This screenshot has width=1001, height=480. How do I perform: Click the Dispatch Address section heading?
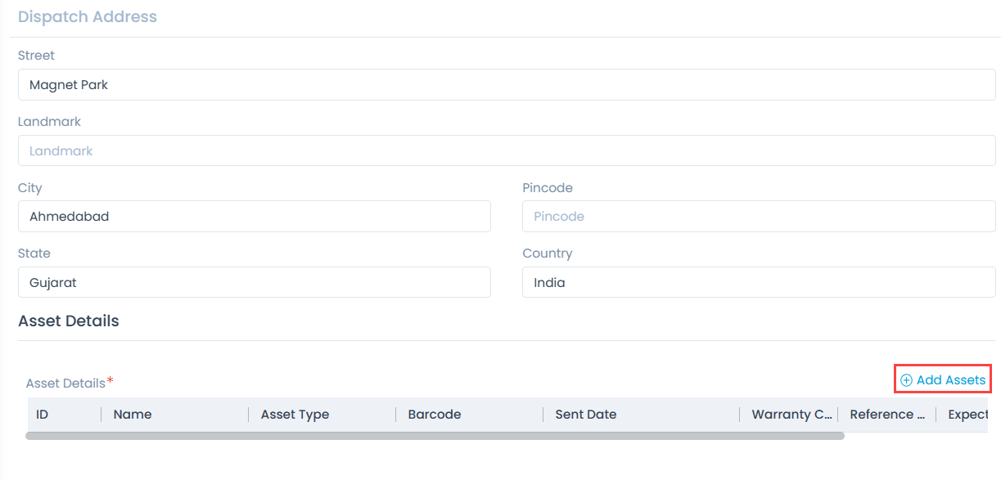(88, 16)
